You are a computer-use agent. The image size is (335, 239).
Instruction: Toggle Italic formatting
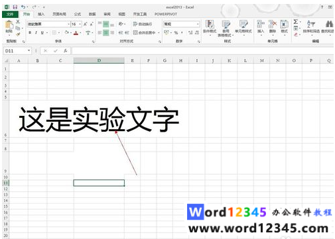(36, 32)
